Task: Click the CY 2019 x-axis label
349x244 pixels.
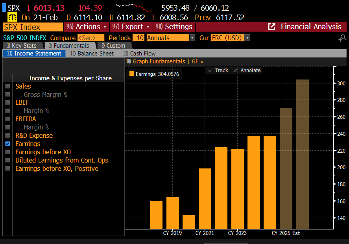Action: 172,233
